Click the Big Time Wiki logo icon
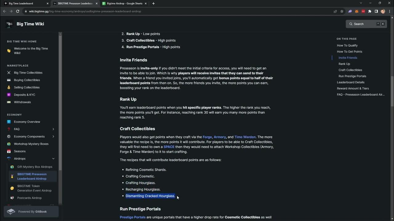This screenshot has height=221, width=394. point(10,24)
